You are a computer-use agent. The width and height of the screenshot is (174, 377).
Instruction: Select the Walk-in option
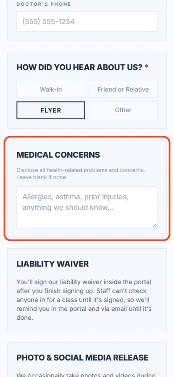click(51, 89)
